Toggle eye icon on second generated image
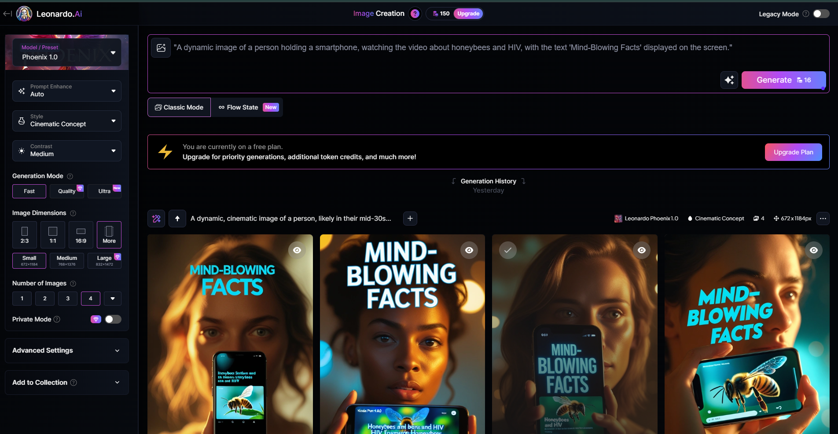This screenshot has height=434, width=838. [x=469, y=250]
